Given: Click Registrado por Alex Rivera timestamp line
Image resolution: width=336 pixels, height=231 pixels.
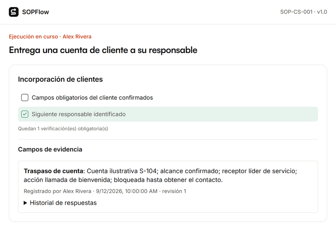Looking at the screenshot, I should [x=105, y=191].
